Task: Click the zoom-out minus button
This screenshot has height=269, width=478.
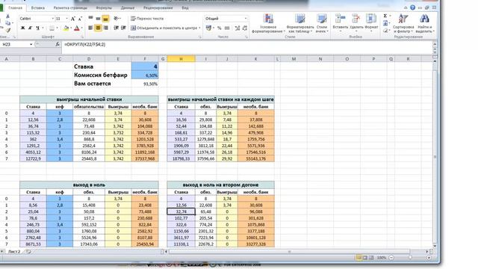Action: click(391, 258)
